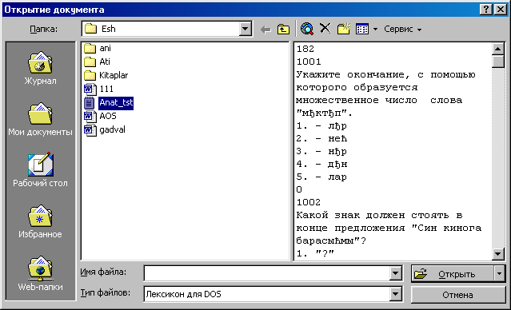The image size is (511, 310).
Task: Go up one folder level
Action: [x=283, y=30]
